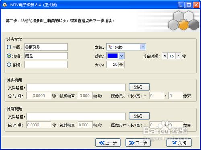Click the 停留时间 value 15

[172, 56]
